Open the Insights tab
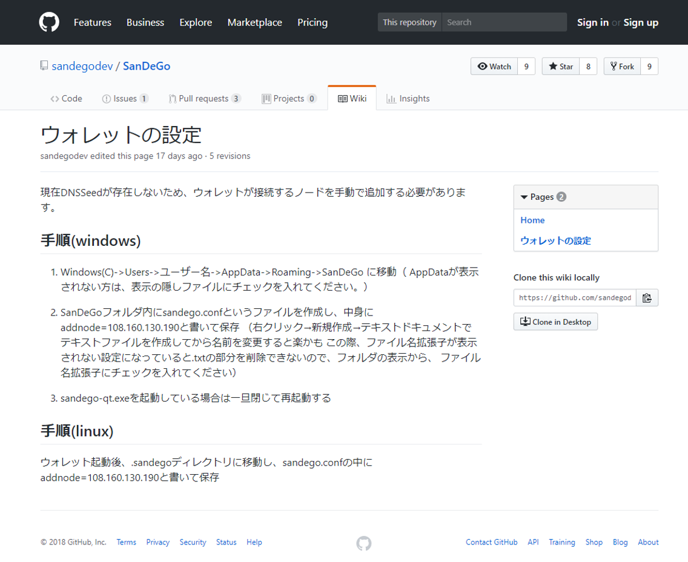Screen dimensions: 688x562 (408, 99)
